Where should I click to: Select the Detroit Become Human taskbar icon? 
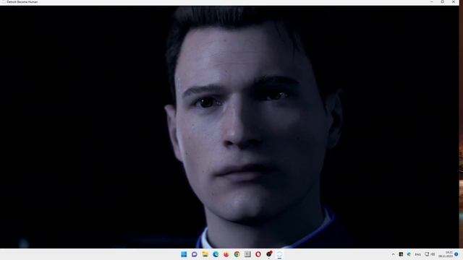(x=279, y=254)
